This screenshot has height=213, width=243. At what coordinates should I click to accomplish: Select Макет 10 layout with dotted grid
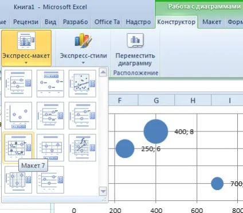(18, 180)
